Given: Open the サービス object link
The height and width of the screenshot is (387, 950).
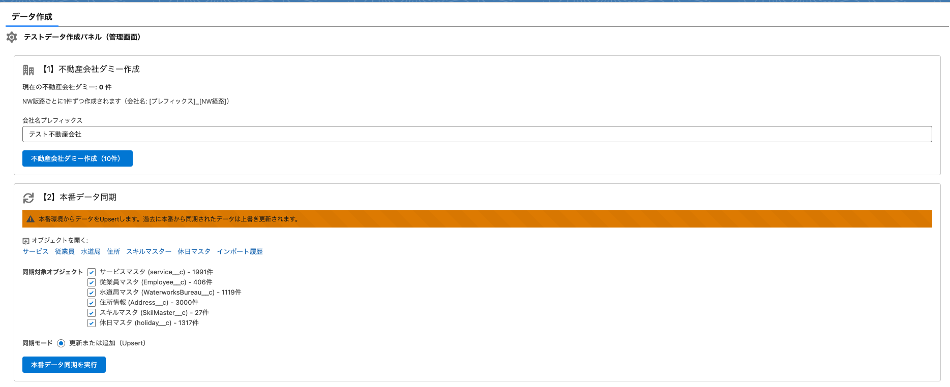Looking at the screenshot, I should [36, 251].
